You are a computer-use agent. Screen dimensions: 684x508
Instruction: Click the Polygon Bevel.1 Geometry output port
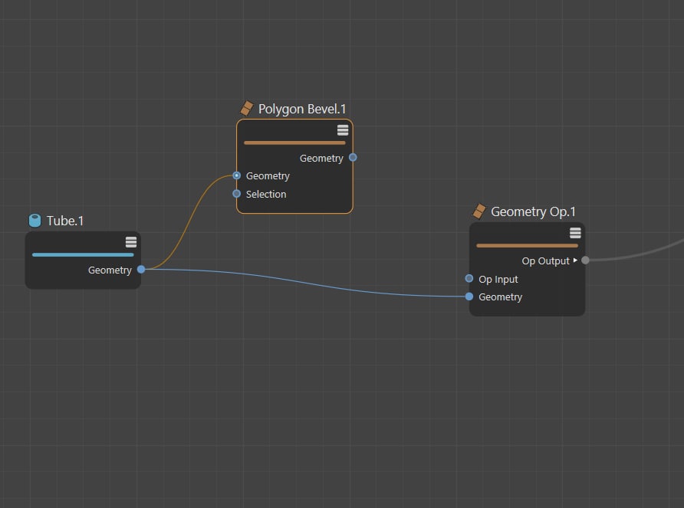click(x=353, y=157)
